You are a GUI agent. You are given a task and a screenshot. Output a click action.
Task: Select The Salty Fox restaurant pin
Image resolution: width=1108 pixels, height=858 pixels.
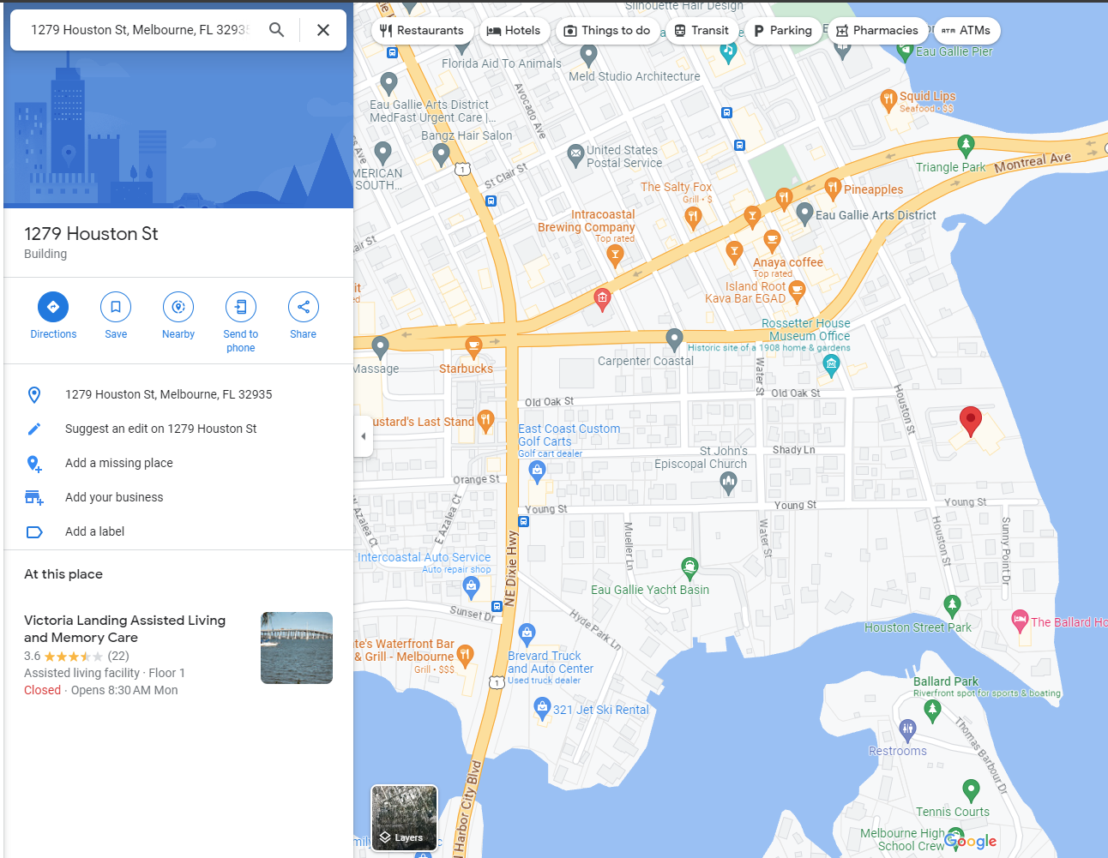coord(693,217)
